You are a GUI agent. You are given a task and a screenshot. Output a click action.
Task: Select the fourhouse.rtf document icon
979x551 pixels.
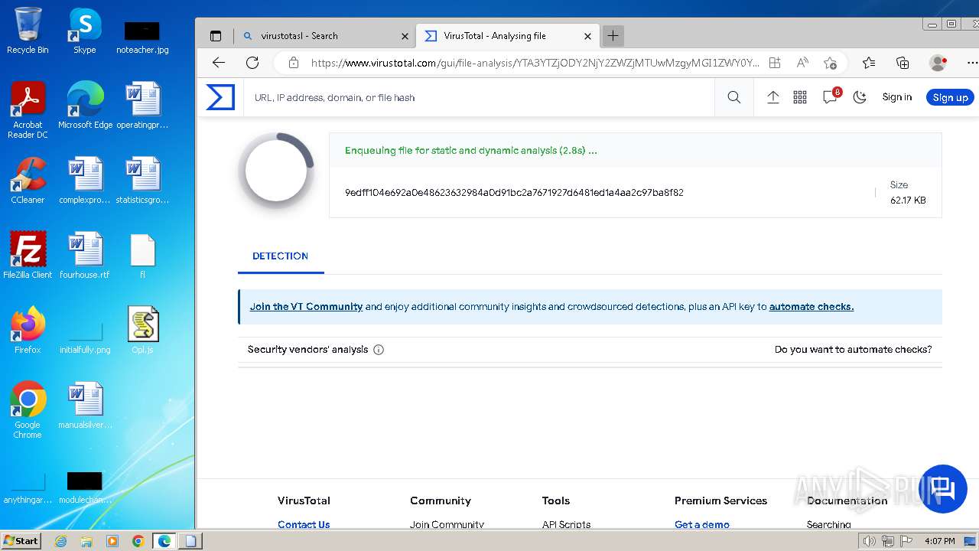pos(85,256)
